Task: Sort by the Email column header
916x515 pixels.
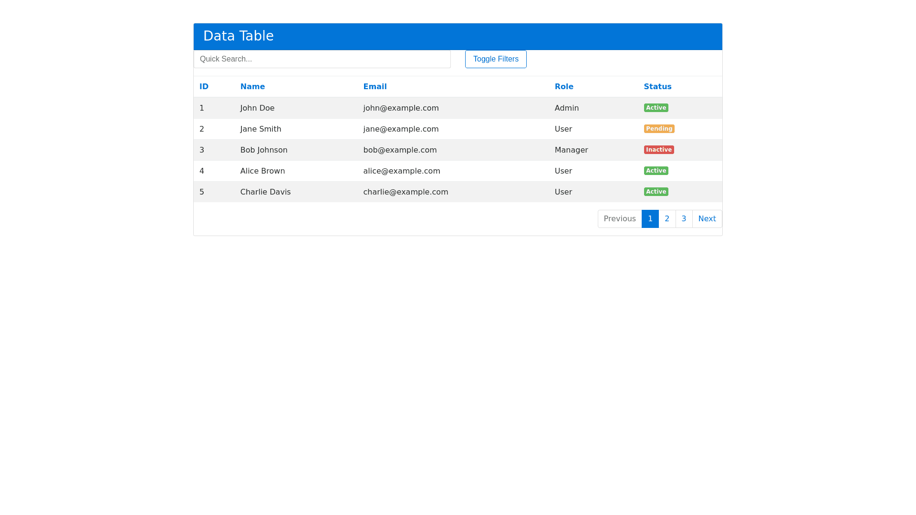Action: [375, 87]
